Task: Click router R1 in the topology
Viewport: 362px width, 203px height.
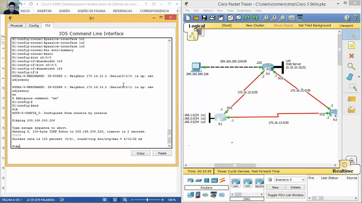Action: (220, 117)
